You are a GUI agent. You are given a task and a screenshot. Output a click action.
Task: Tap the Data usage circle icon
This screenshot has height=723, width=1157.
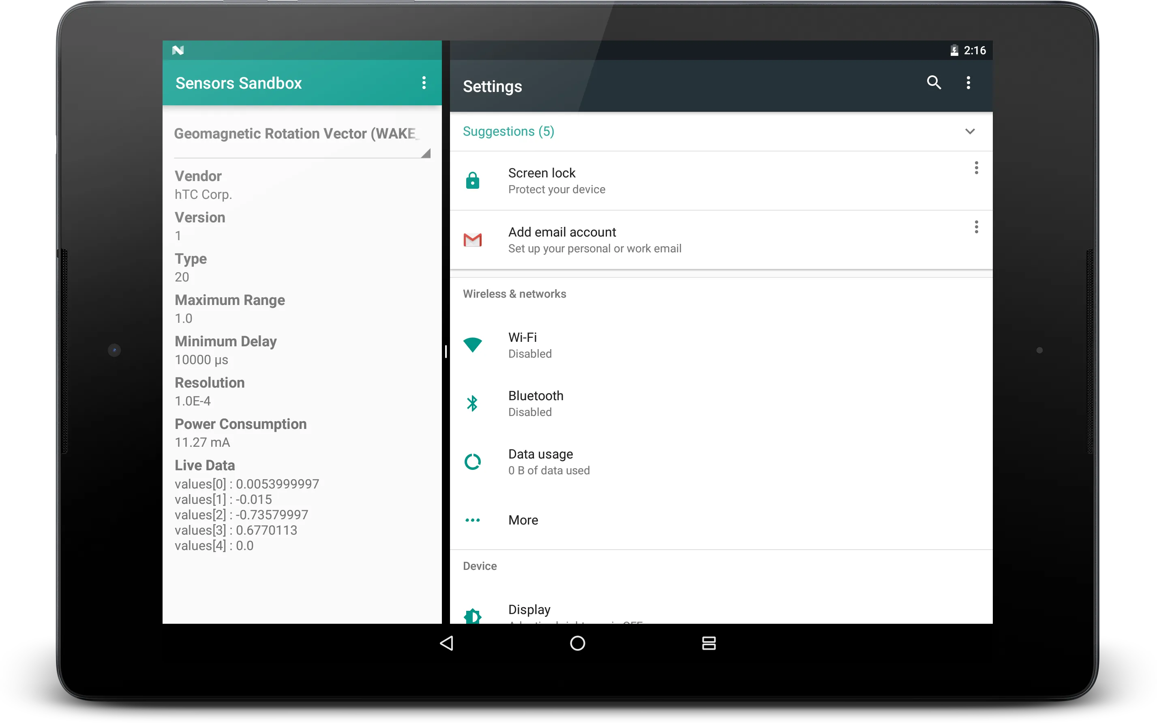472,461
